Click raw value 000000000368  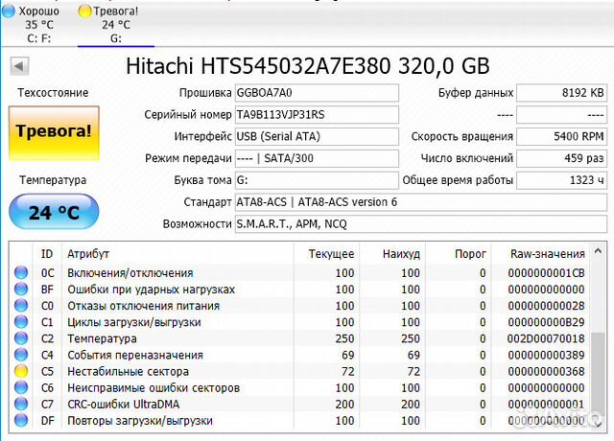coord(546,371)
